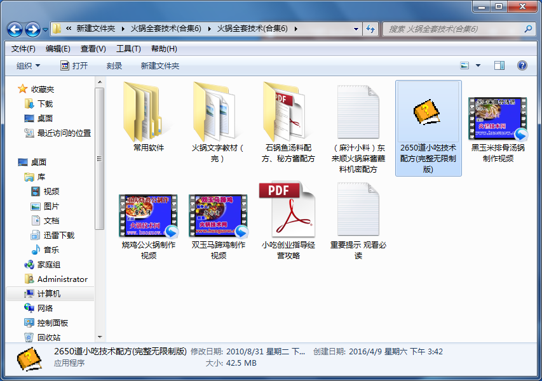Select 计算机 in the navigation pane
Image resolution: width=542 pixels, height=381 pixels.
click(x=49, y=294)
